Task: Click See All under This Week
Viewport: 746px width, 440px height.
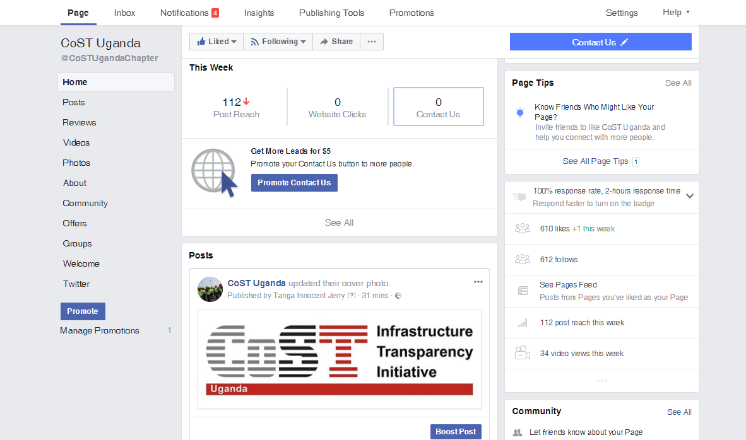Action: pyautogui.click(x=339, y=223)
